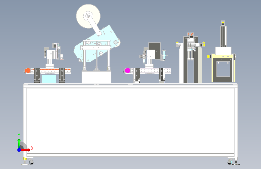Select the orange motor on the left conveyor
The height and width of the screenshot is (169, 261).
(27, 71)
